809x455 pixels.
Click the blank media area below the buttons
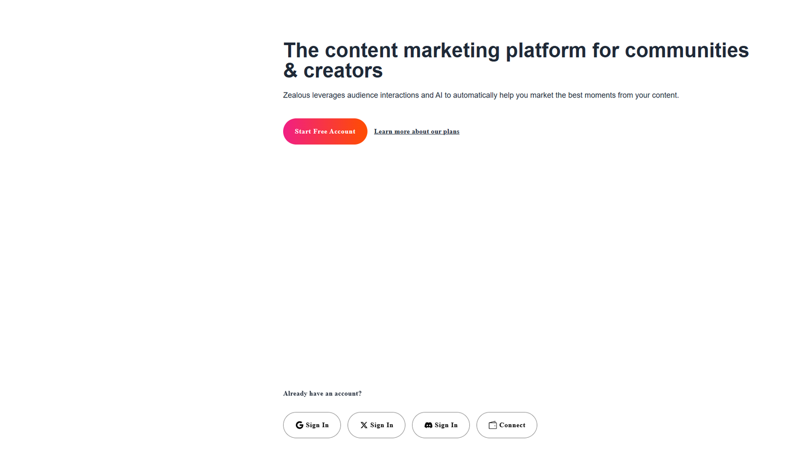coord(516,268)
